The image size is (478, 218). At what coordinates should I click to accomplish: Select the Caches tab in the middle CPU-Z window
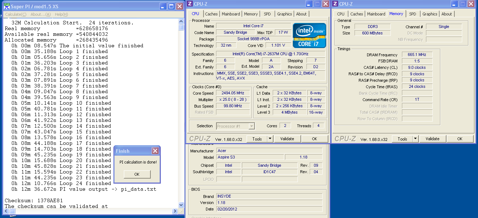(211, 14)
